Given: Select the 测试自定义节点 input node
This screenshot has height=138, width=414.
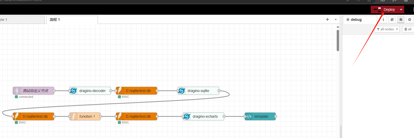Looking at the screenshot, I should [x=33, y=91].
